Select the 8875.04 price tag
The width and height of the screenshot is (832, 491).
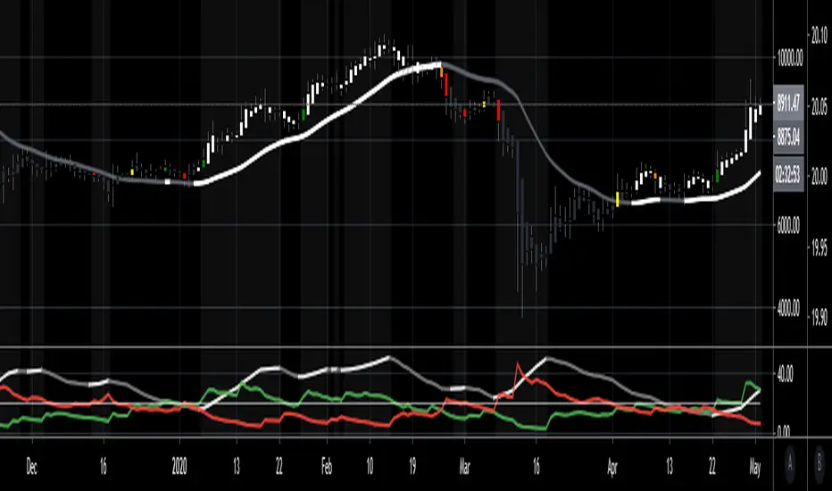[x=788, y=137]
